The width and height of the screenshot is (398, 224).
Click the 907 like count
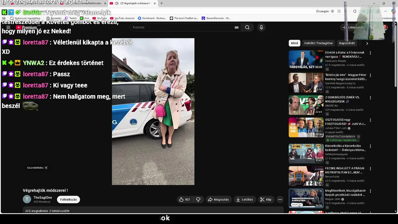pos(187,199)
